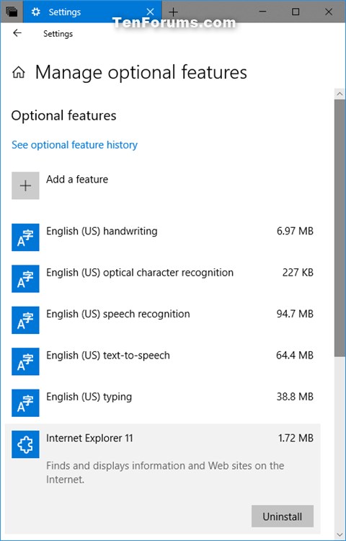Image resolution: width=346 pixels, height=541 pixels.
Task: Open the tab sets icon in title bar
Action: (x=12, y=12)
